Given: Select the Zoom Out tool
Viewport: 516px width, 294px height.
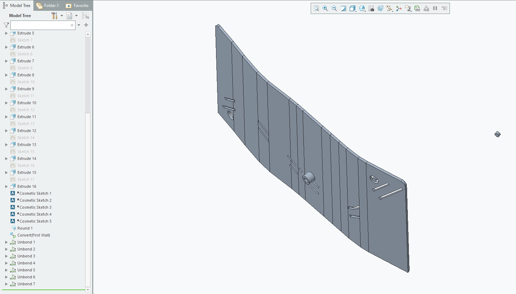Looking at the screenshot, I should click(x=334, y=8).
